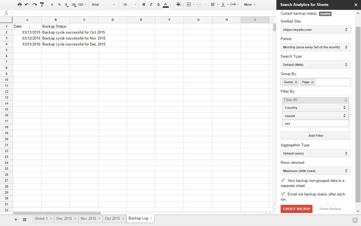The image size is (361, 226).
Task: Click the Redo arrow icon
Action: (34, 5)
